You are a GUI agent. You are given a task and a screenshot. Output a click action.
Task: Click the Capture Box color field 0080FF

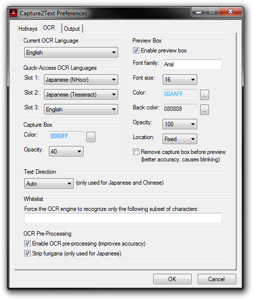point(66,136)
